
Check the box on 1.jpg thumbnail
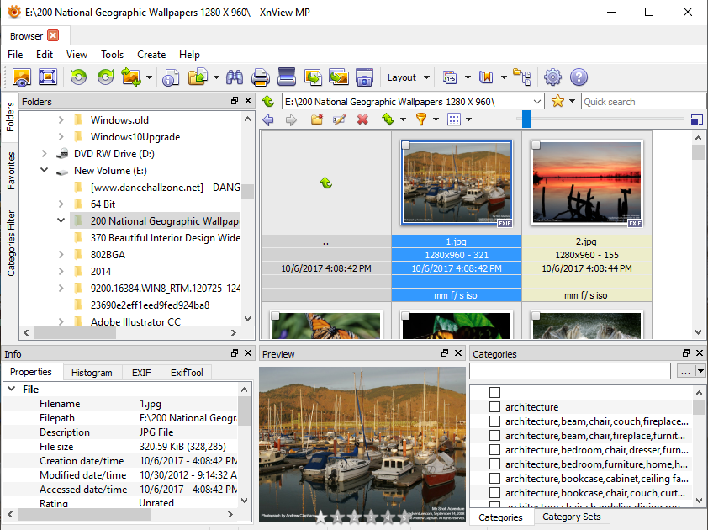406,146
